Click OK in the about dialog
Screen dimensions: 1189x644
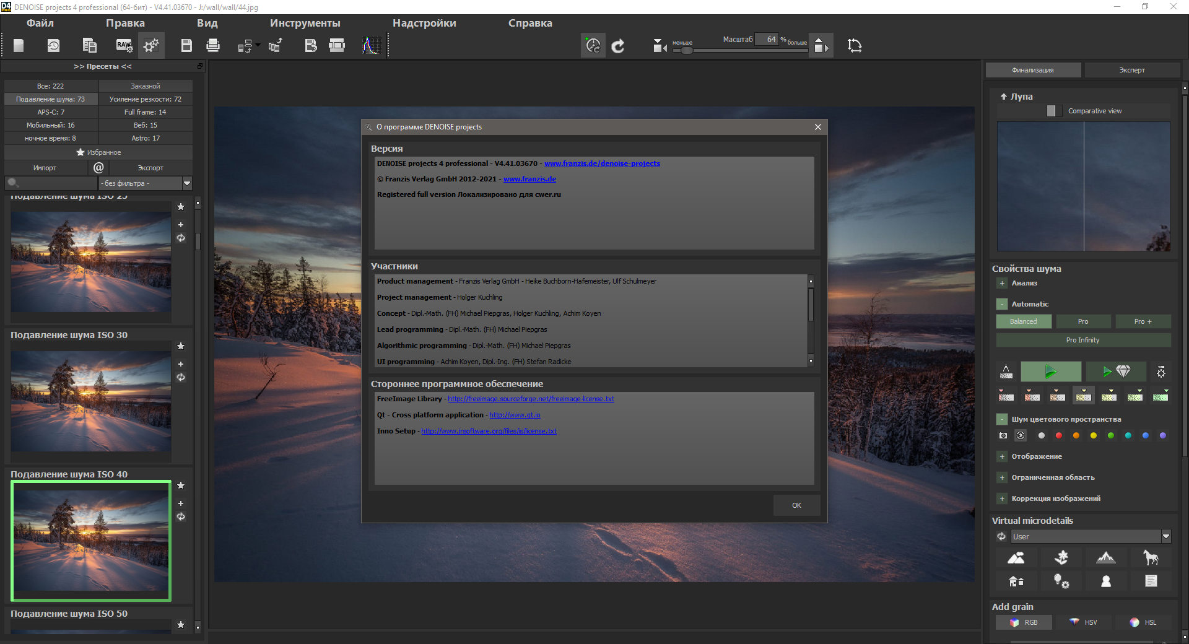[x=796, y=505]
